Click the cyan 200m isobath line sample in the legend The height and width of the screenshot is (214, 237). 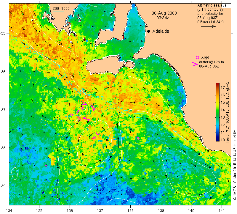pos(58,12)
